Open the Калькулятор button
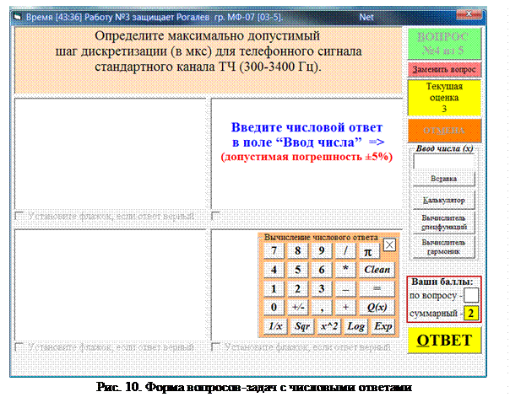This screenshot has height=408, width=510. tap(443, 201)
